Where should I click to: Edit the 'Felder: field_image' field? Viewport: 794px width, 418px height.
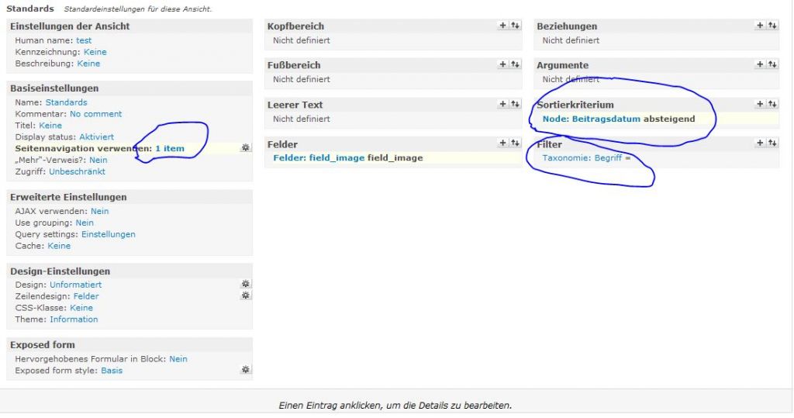tap(319, 158)
